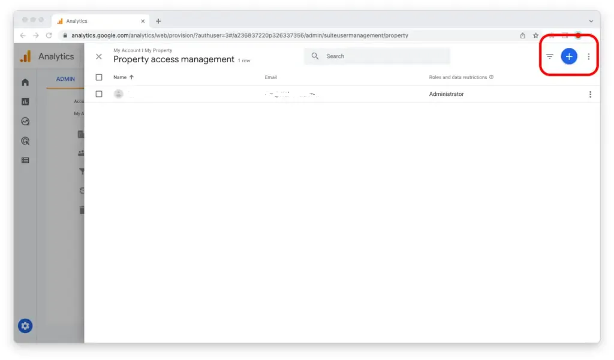Click the Search input field
614x360 pixels.
(384, 56)
